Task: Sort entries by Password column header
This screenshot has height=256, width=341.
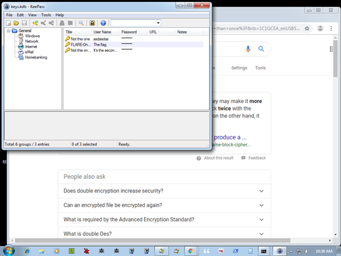Action: point(133,32)
